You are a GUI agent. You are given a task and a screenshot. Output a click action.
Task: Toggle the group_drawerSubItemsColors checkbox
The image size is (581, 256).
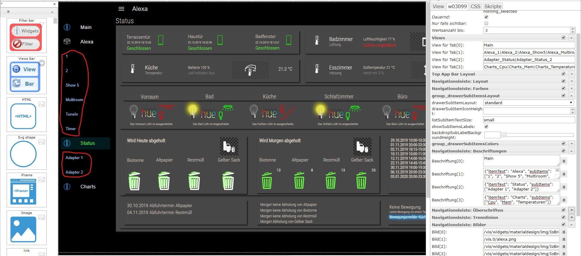(x=563, y=144)
